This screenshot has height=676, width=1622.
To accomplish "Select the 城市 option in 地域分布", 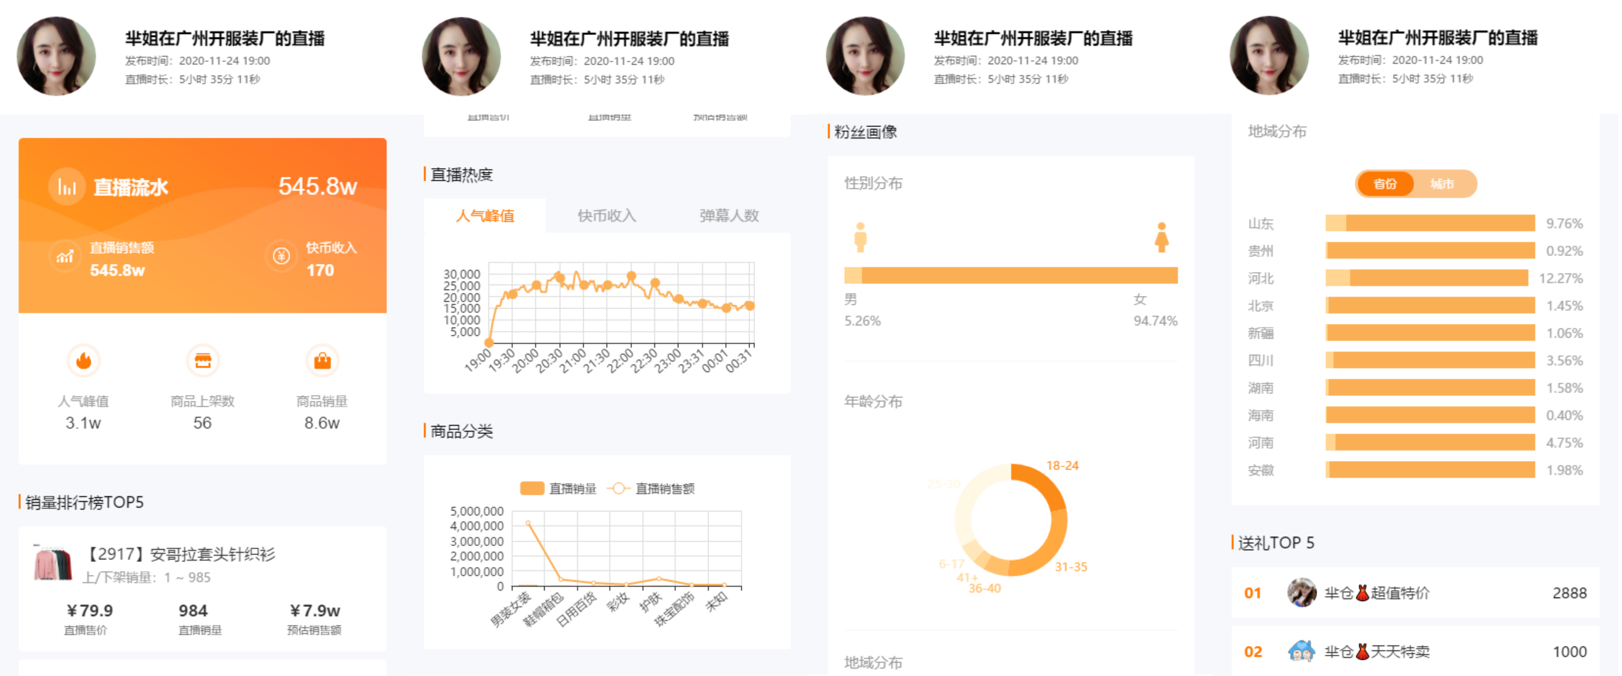I will [x=1442, y=184].
